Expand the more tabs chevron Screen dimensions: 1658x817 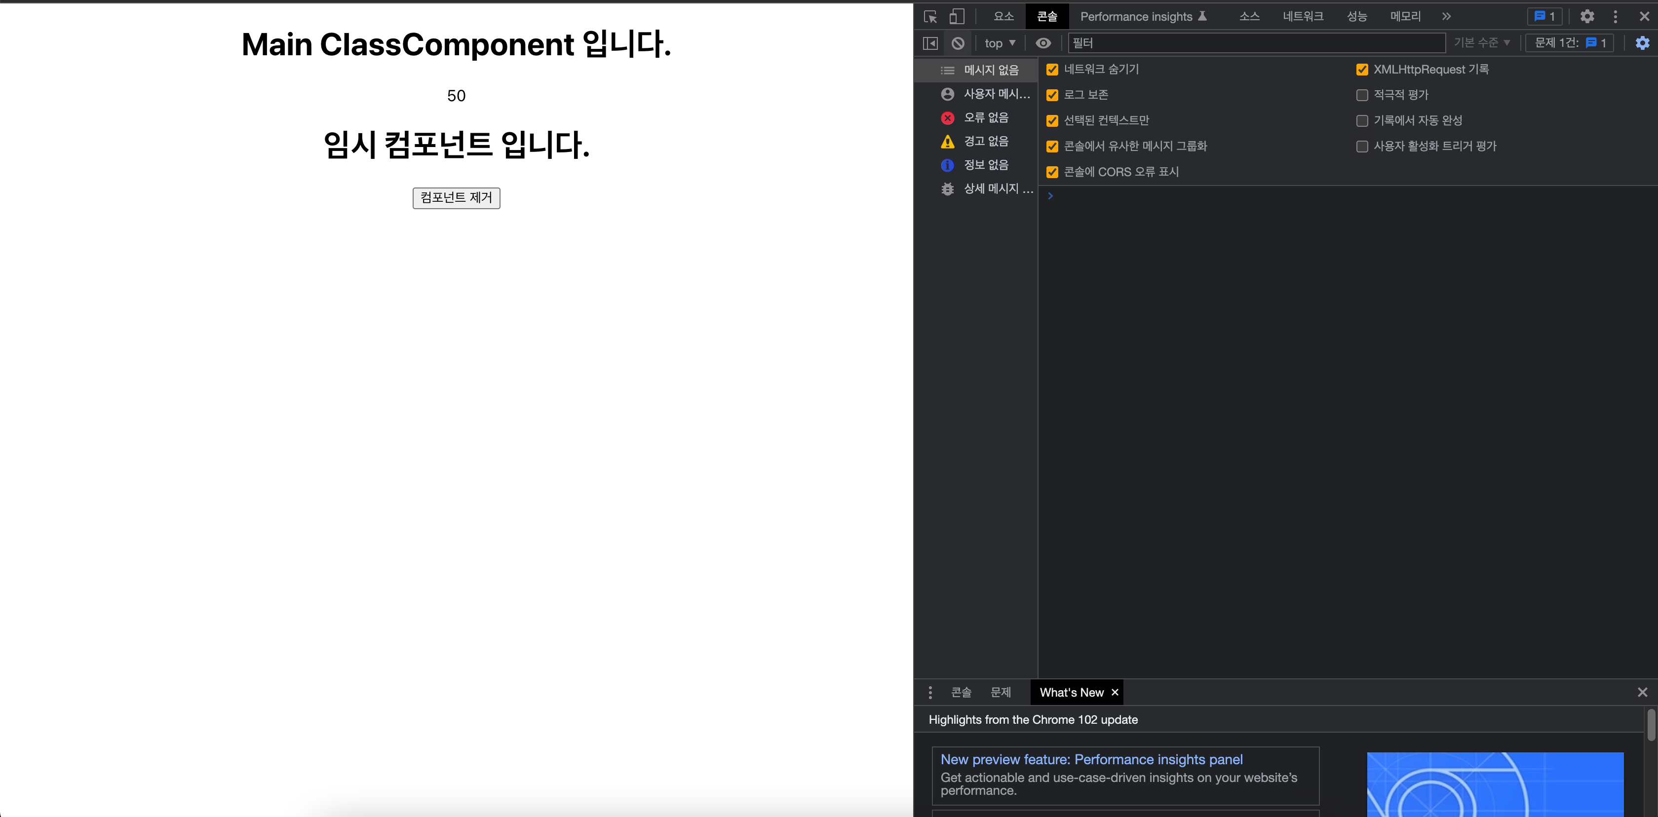click(x=1446, y=17)
